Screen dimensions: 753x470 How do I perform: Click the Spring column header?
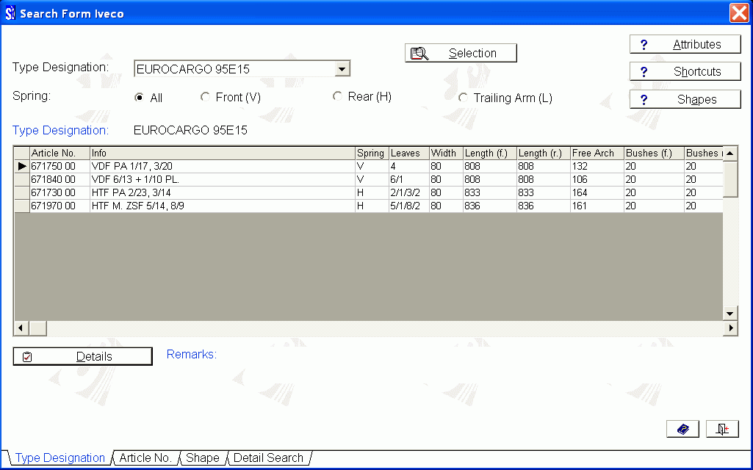[x=372, y=153]
